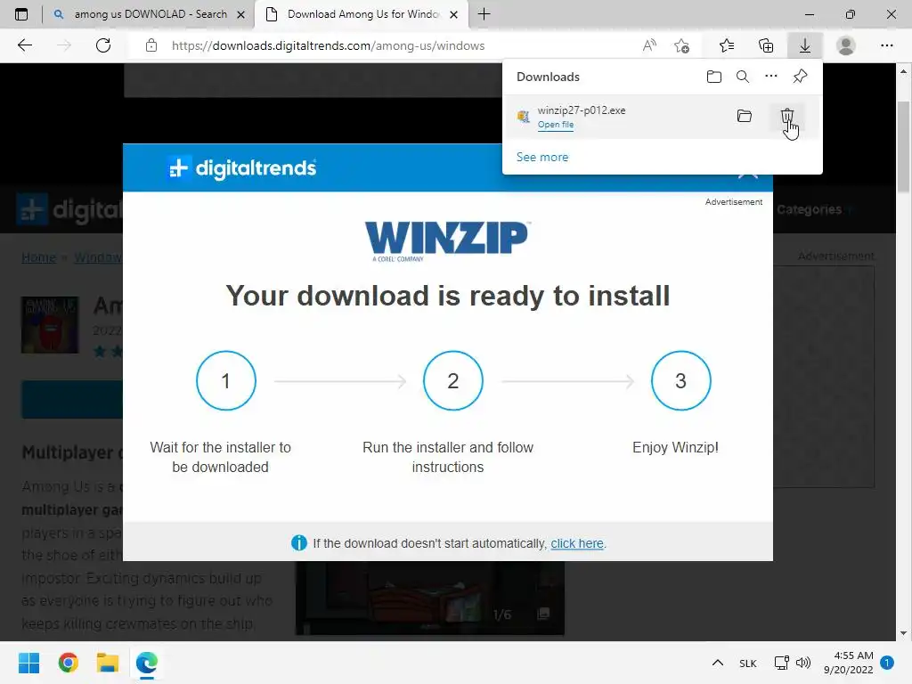Image resolution: width=912 pixels, height=684 pixels.
Task: Start Read aloud from address bar
Action: pos(649,45)
